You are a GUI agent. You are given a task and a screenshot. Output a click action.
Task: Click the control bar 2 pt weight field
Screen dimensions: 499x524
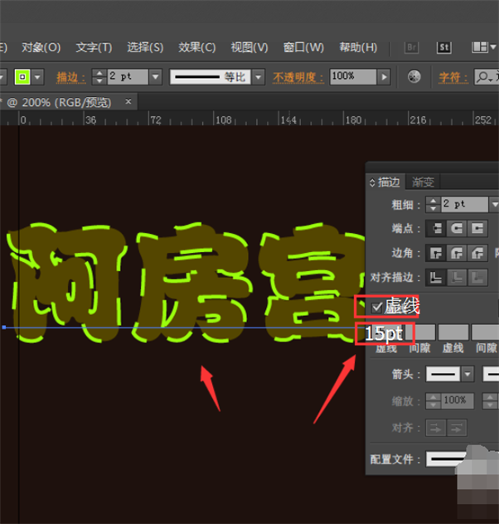coord(128,77)
